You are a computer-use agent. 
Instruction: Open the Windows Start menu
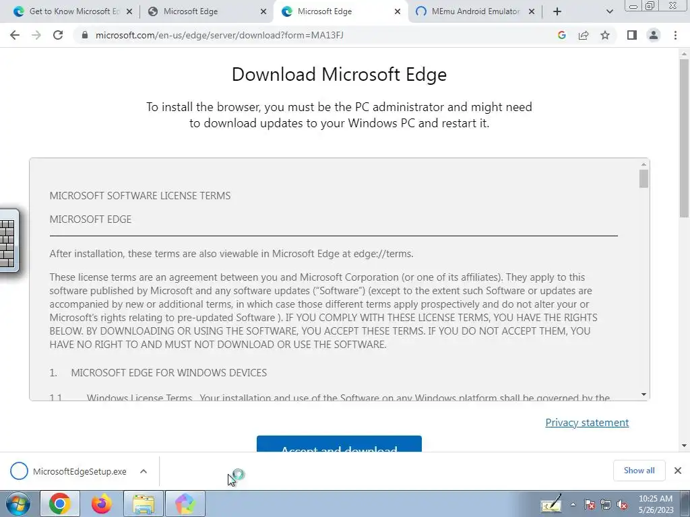(x=18, y=504)
